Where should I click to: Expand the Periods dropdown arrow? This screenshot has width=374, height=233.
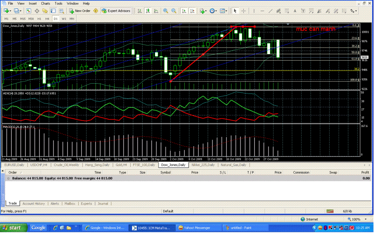(216, 11)
